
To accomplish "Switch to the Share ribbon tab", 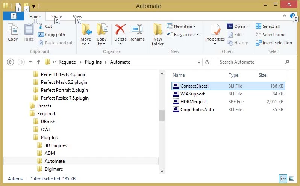I will (56, 17).
